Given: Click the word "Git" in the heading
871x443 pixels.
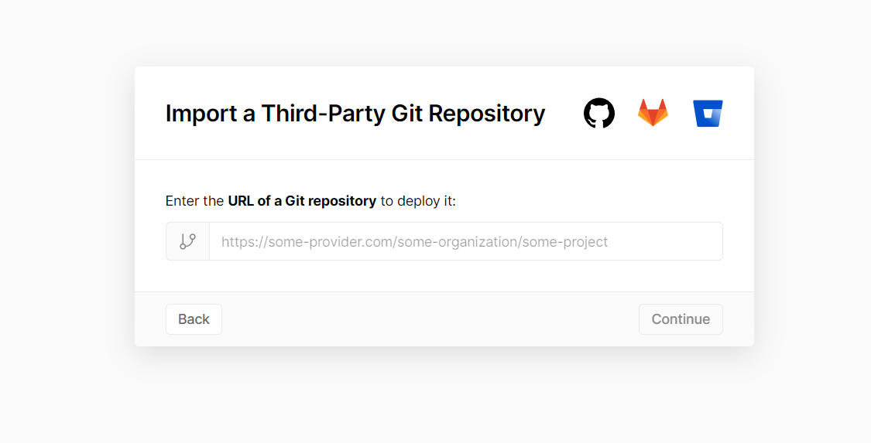Looking at the screenshot, I should (x=406, y=113).
